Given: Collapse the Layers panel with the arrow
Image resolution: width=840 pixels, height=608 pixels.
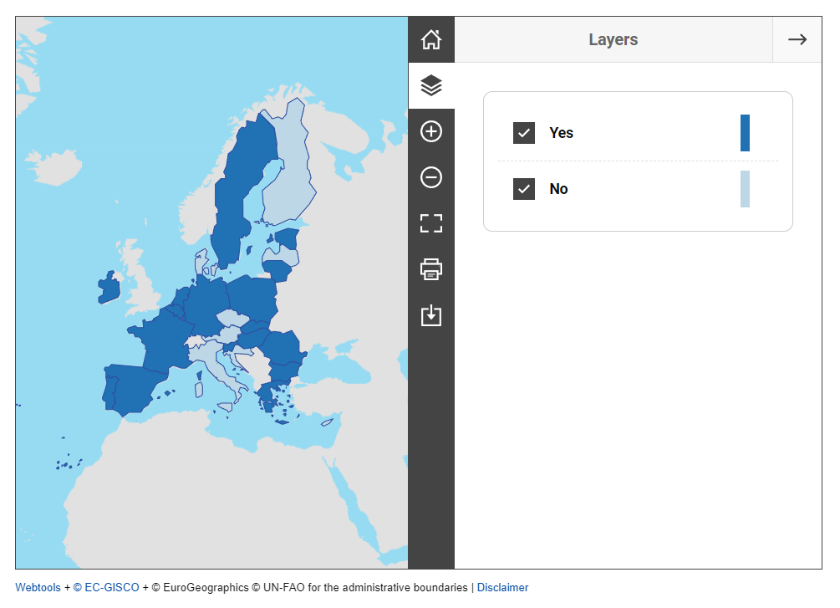Looking at the screenshot, I should tap(797, 39).
